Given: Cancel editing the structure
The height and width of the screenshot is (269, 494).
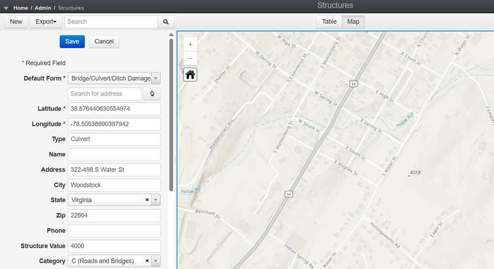Looking at the screenshot, I should pos(104,41).
